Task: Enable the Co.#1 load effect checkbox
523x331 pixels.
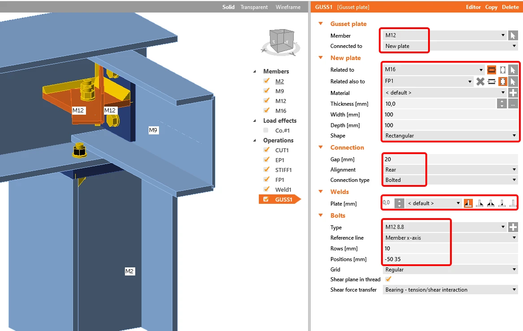Action: [x=266, y=130]
